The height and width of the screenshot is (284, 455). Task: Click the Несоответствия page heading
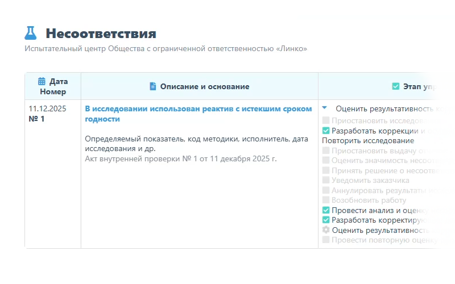click(101, 34)
